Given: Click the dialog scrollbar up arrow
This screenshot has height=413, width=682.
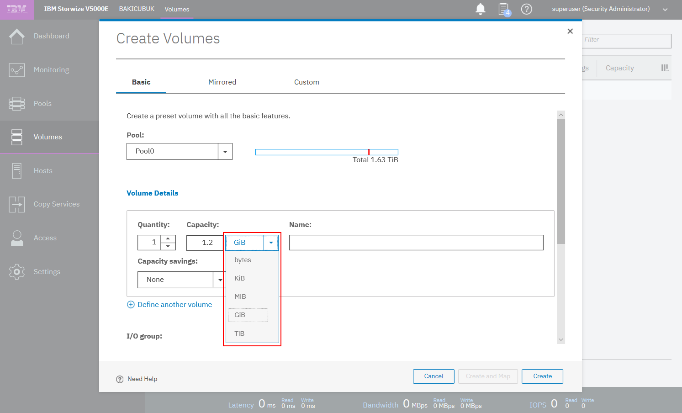Looking at the screenshot, I should click(x=561, y=115).
